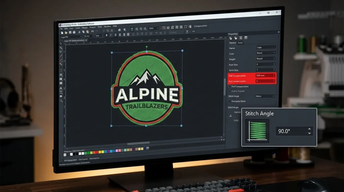Click the canvas vertical scrollbar
344x192 pixels.
coord(224,87)
